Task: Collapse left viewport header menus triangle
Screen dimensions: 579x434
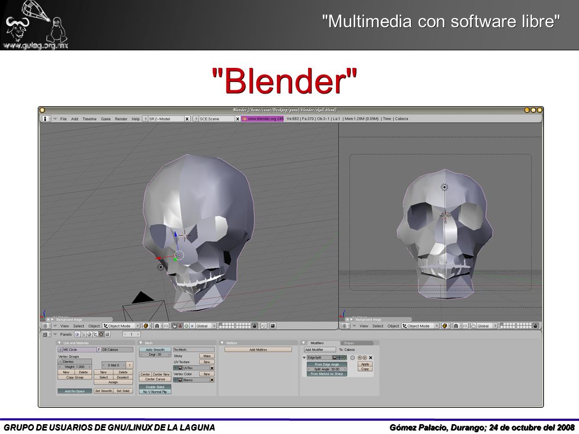Action: tap(55, 326)
